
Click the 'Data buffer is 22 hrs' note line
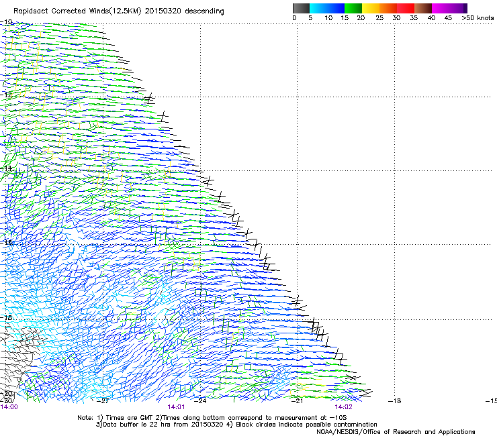[236, 425]
